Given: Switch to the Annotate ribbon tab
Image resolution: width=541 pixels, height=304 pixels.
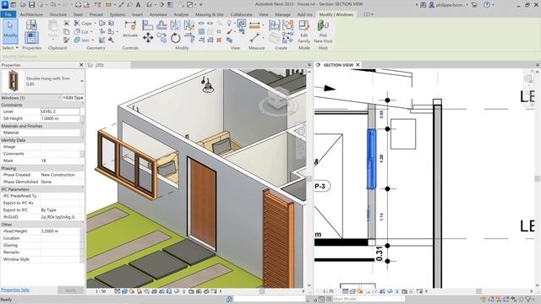Looking at the screenshot, I should 158,14.
